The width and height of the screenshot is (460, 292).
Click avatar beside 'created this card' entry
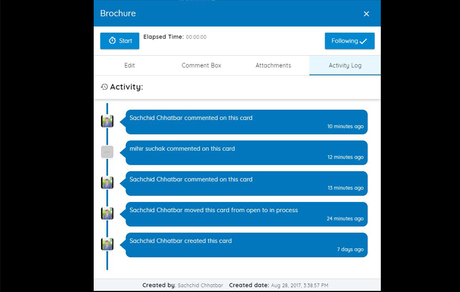point(107,244)
